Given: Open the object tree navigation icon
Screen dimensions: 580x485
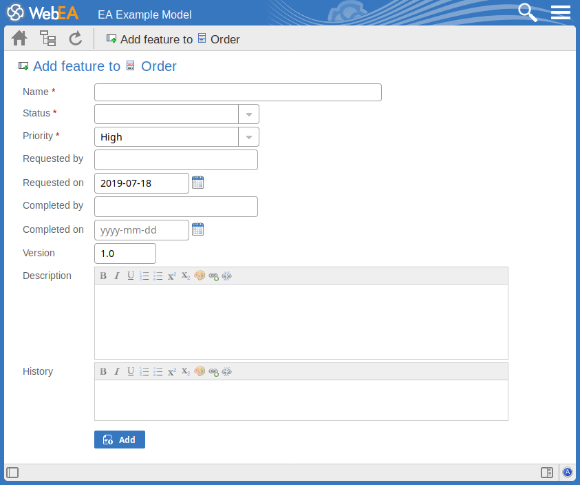Looking at the screenshot, I should (x=47, y=39).
